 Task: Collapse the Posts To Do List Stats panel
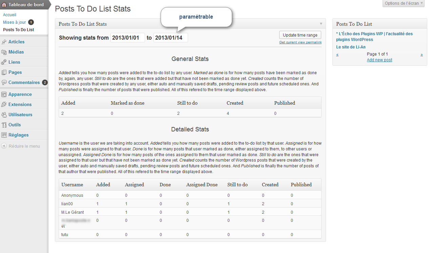[x=321, y=24]
